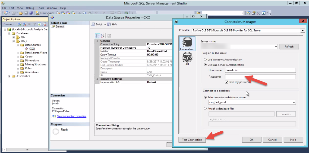Image resolution: width=309 pixels, height=153 pixels.
Task: Select the Query Timeout property row
Action: click(x=136, y=55)
